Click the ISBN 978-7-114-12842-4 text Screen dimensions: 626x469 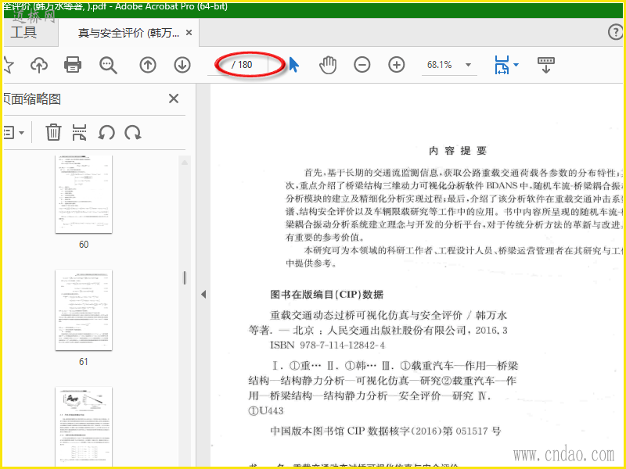(x=327, y=345)
